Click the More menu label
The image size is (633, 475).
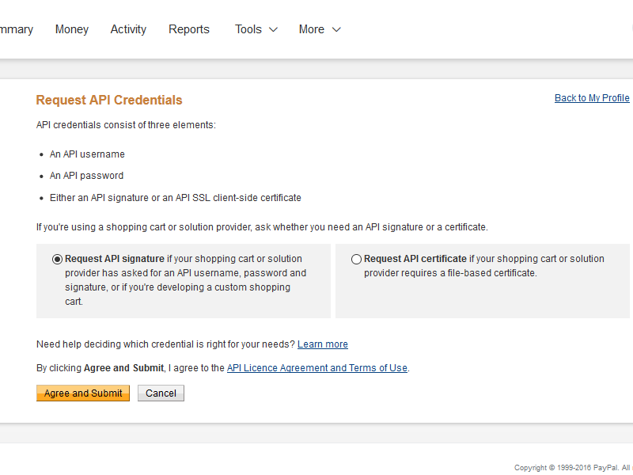pyautogui.click(x=312, y=29)
